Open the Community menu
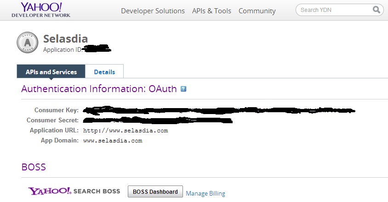This screenshot has height=202, width=388. [257, 11]
